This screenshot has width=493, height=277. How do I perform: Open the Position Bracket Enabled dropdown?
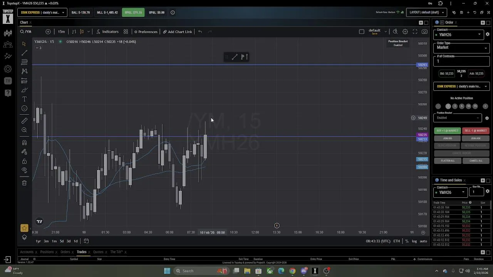pyautogui.click(x=458, y=118)
